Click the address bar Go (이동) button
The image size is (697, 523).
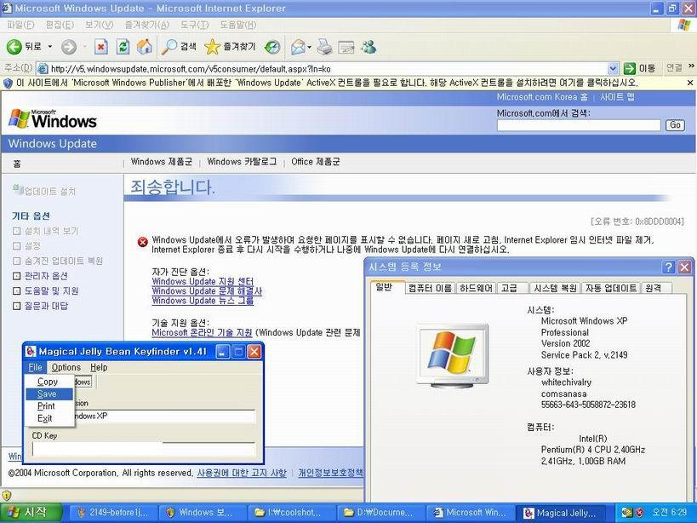tap(639, 68)
